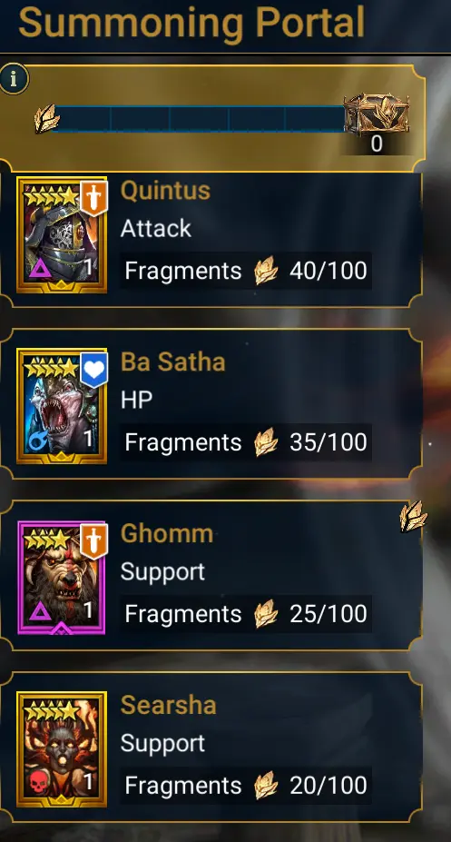Select the Quintus champion portrait
Viewport: 451px width, 842px height.
(62, 234)
